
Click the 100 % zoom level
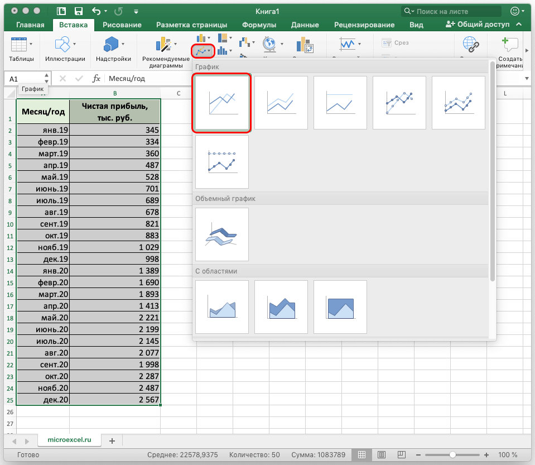(508, 455)
